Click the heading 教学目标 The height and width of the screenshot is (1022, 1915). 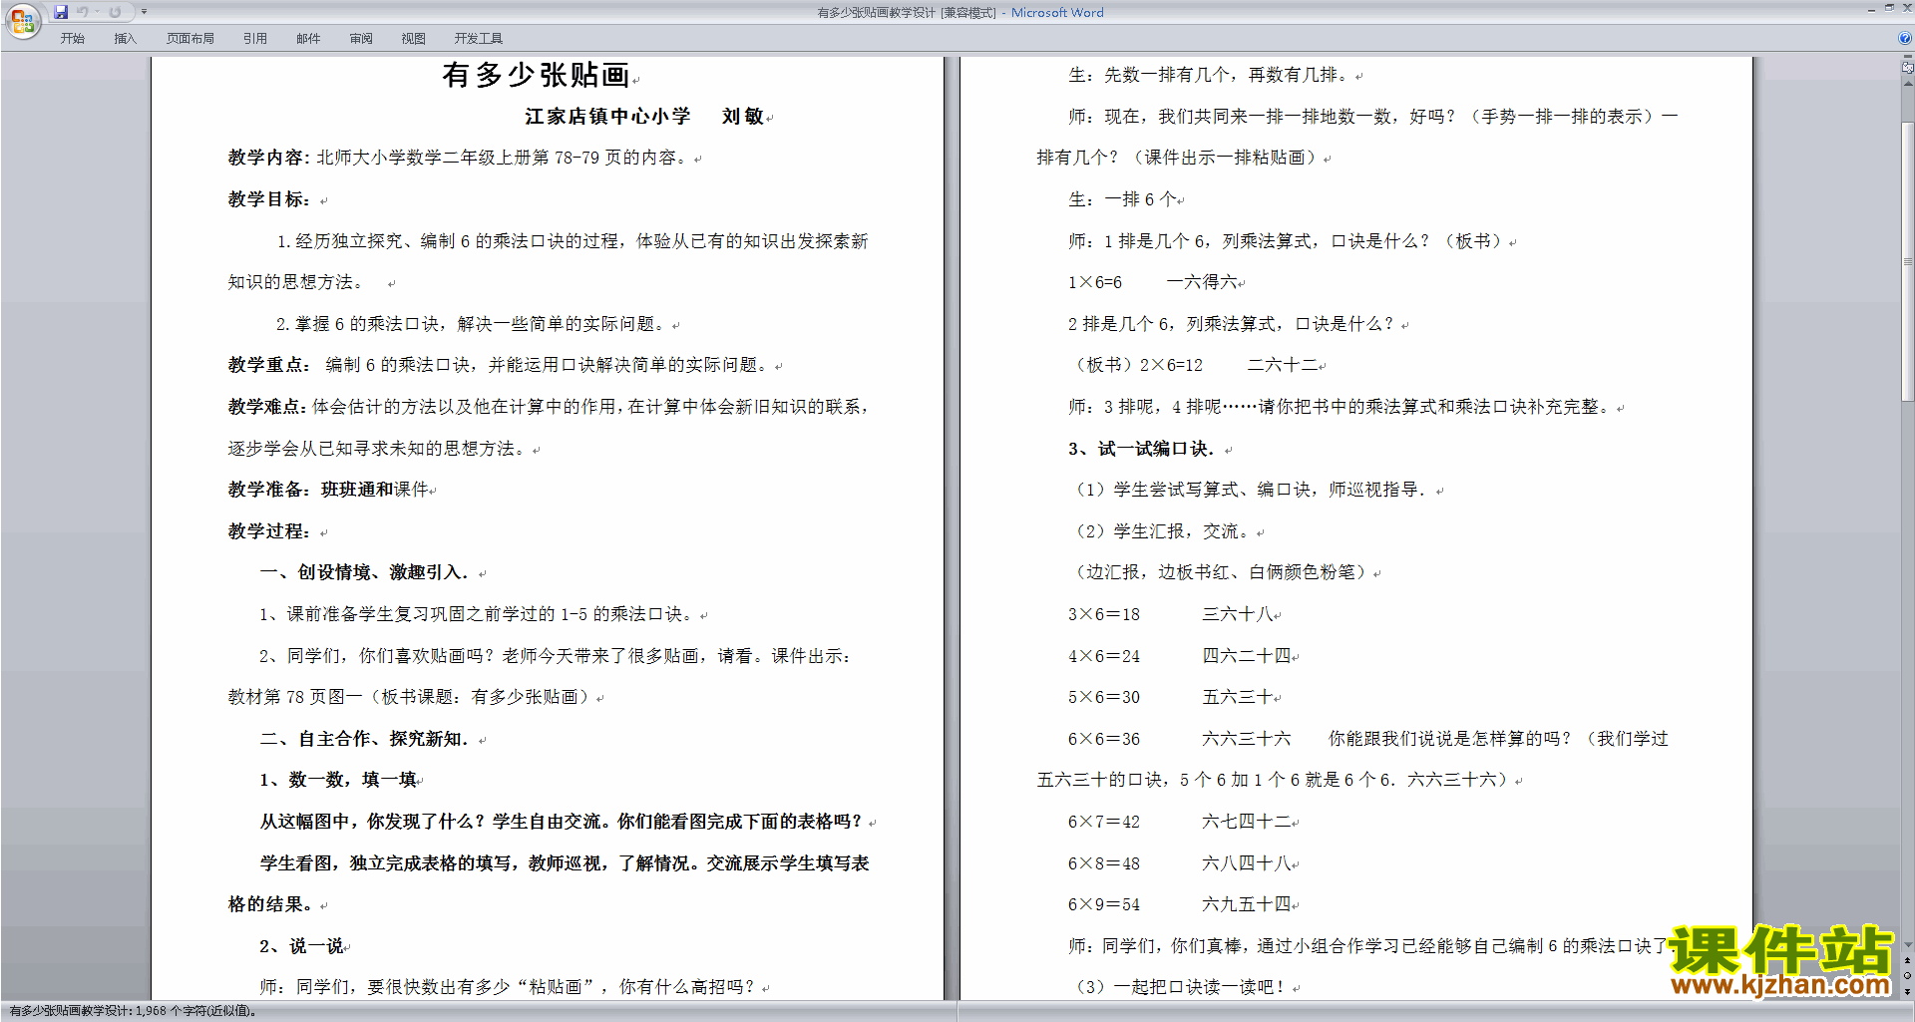click(268, 199)
